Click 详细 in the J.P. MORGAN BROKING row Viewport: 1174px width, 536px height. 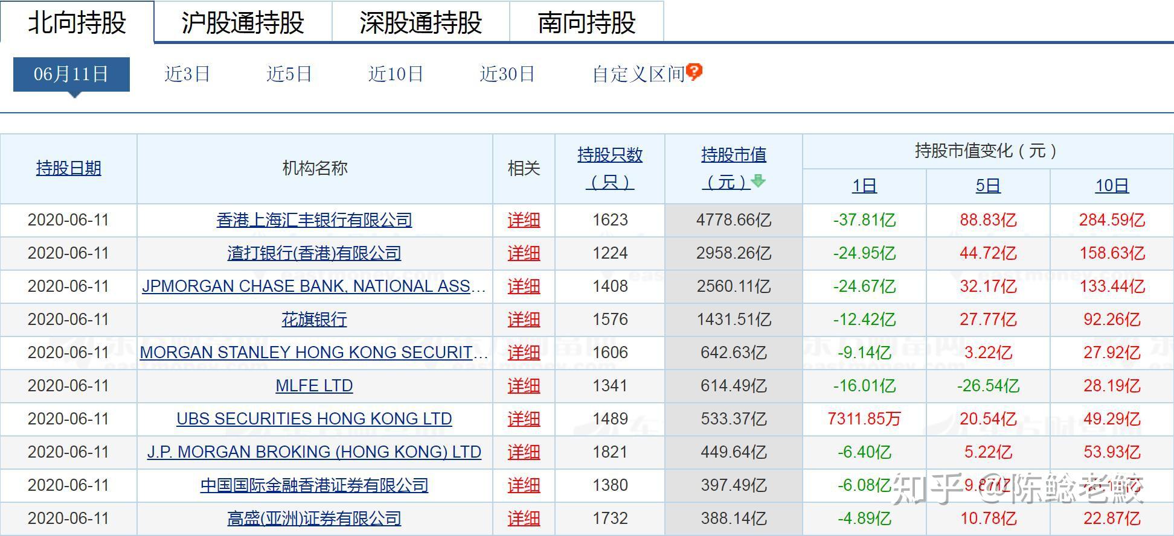524,452
